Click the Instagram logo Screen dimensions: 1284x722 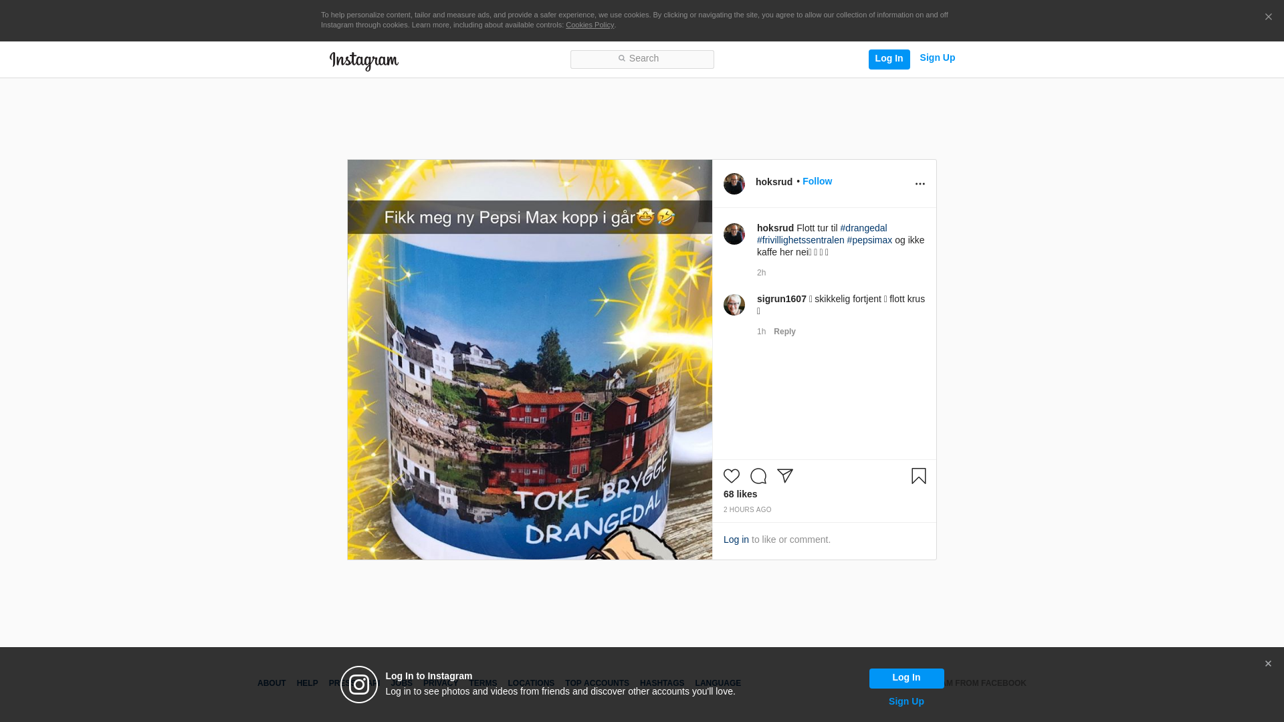(x=364, y=61)
